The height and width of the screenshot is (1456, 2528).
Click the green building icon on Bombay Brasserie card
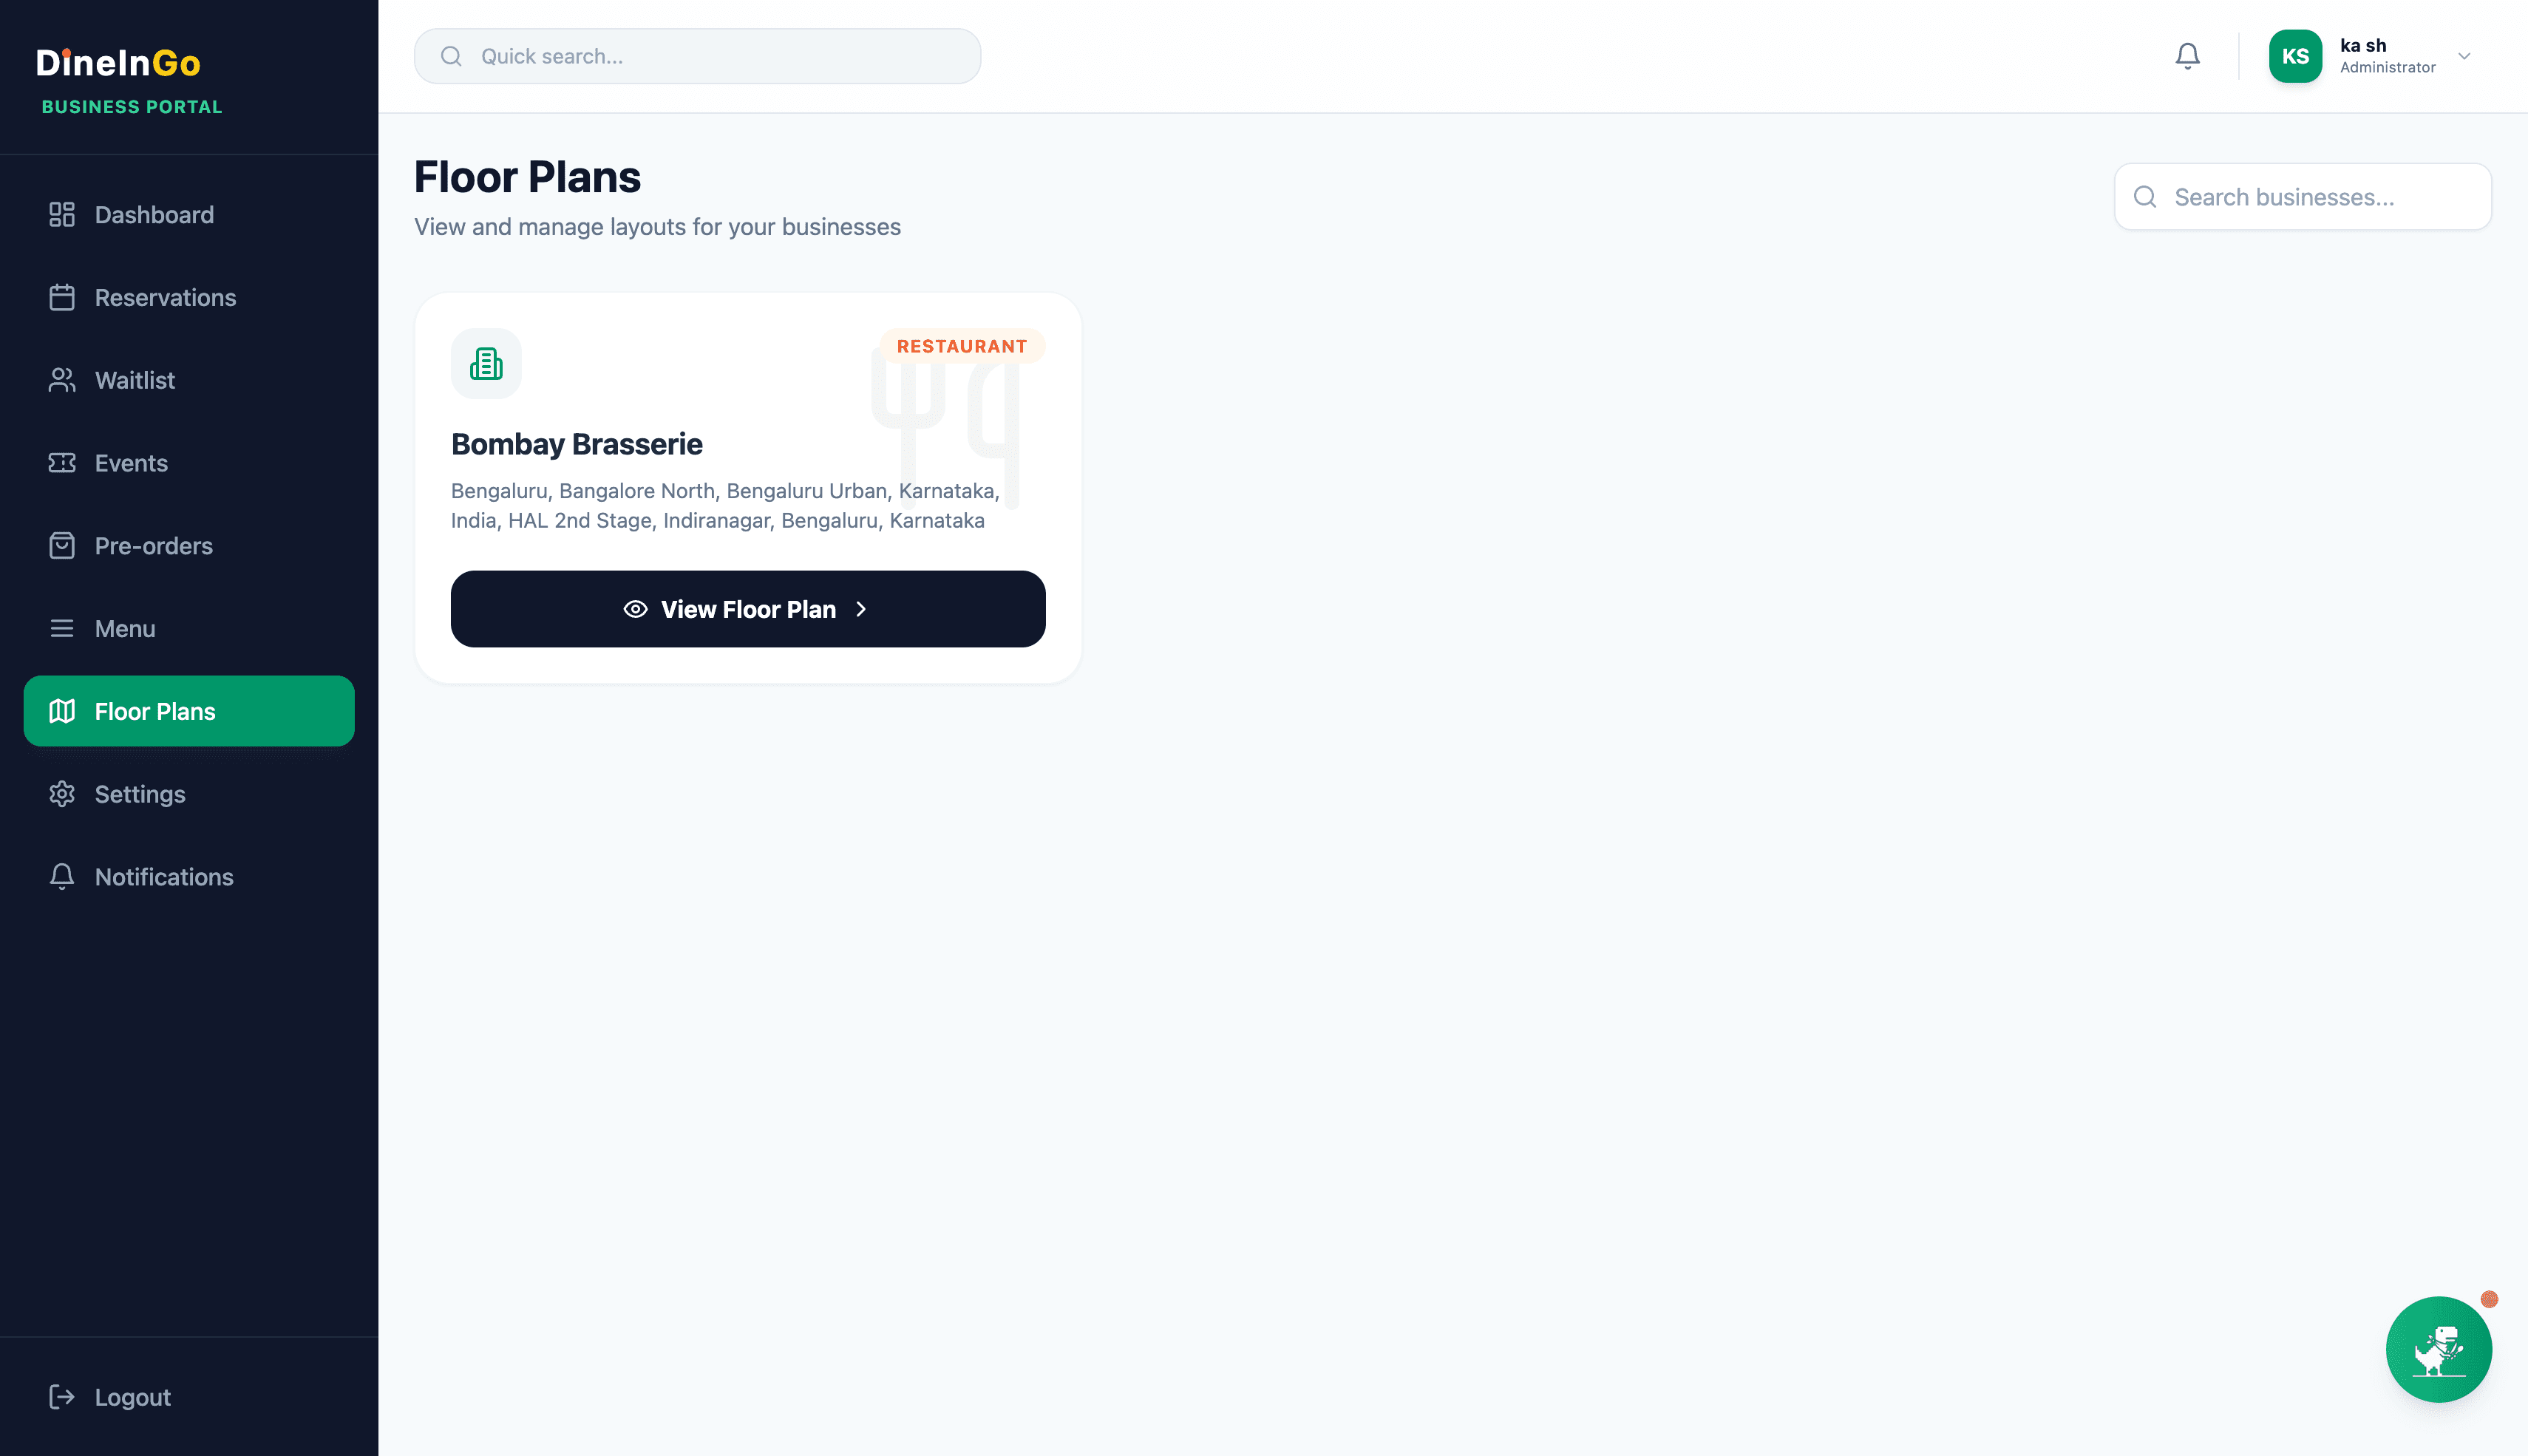pos(486,364)
